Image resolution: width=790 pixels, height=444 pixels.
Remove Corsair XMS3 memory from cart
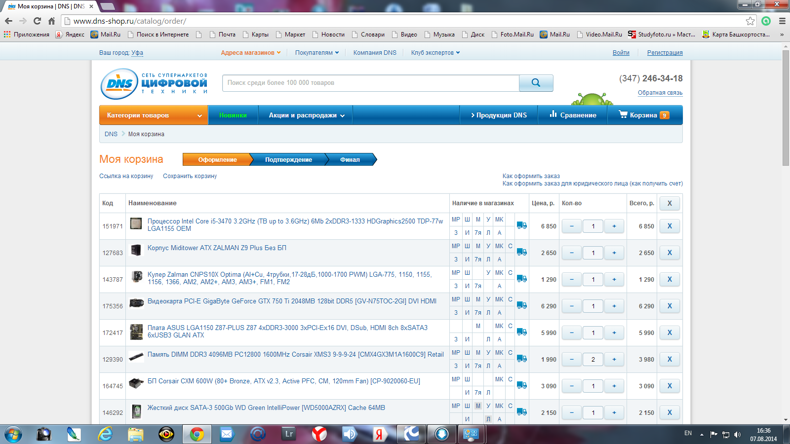click(x=670, y=359)
